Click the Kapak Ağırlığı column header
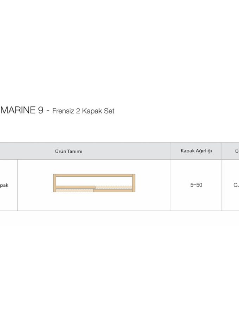 pyautogui.click(x=196, y=151)
